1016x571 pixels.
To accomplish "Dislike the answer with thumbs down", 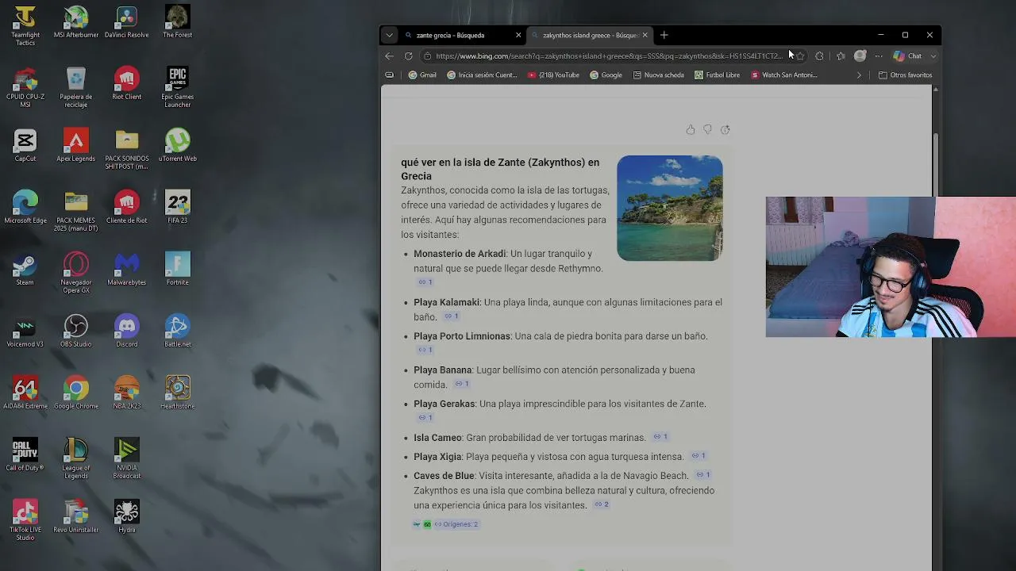I will pyautogui.click(x=707, y=130).
